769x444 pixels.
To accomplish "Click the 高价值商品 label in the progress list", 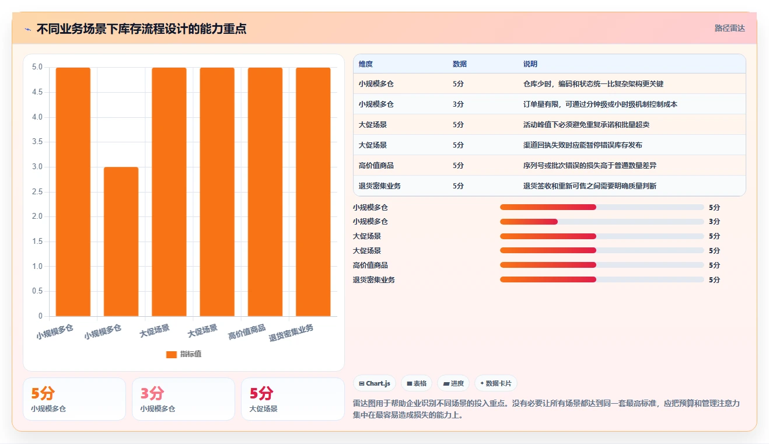I will [x=370, y=265].
